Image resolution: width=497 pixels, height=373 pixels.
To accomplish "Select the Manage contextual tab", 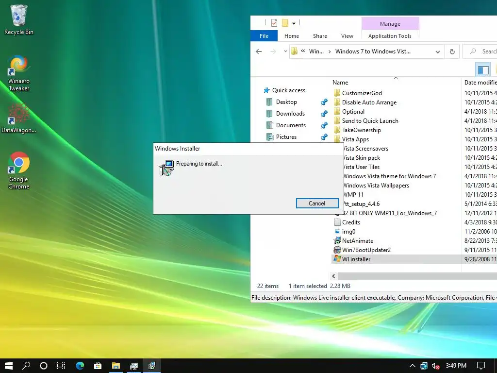I will point(390,24).
